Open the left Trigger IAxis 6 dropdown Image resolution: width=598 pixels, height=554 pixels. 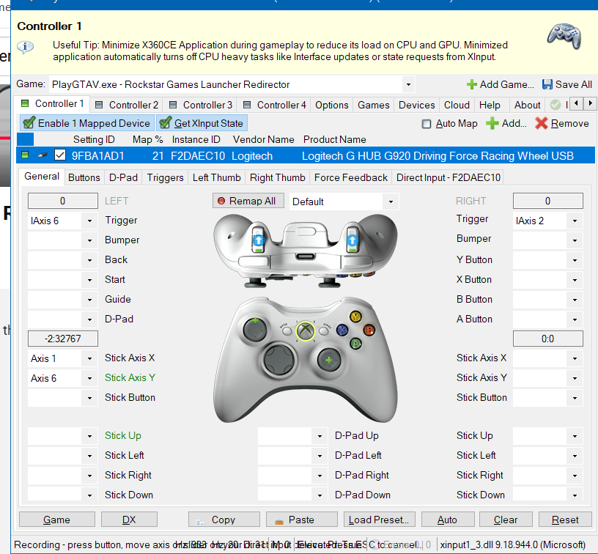(89, 221)
